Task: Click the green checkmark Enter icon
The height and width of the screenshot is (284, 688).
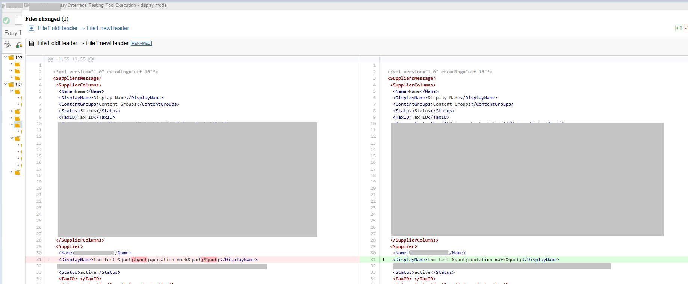Action: 6,21
